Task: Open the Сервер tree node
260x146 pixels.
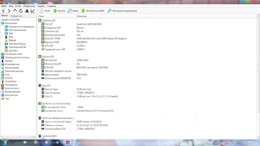Action: coord(9,61)
